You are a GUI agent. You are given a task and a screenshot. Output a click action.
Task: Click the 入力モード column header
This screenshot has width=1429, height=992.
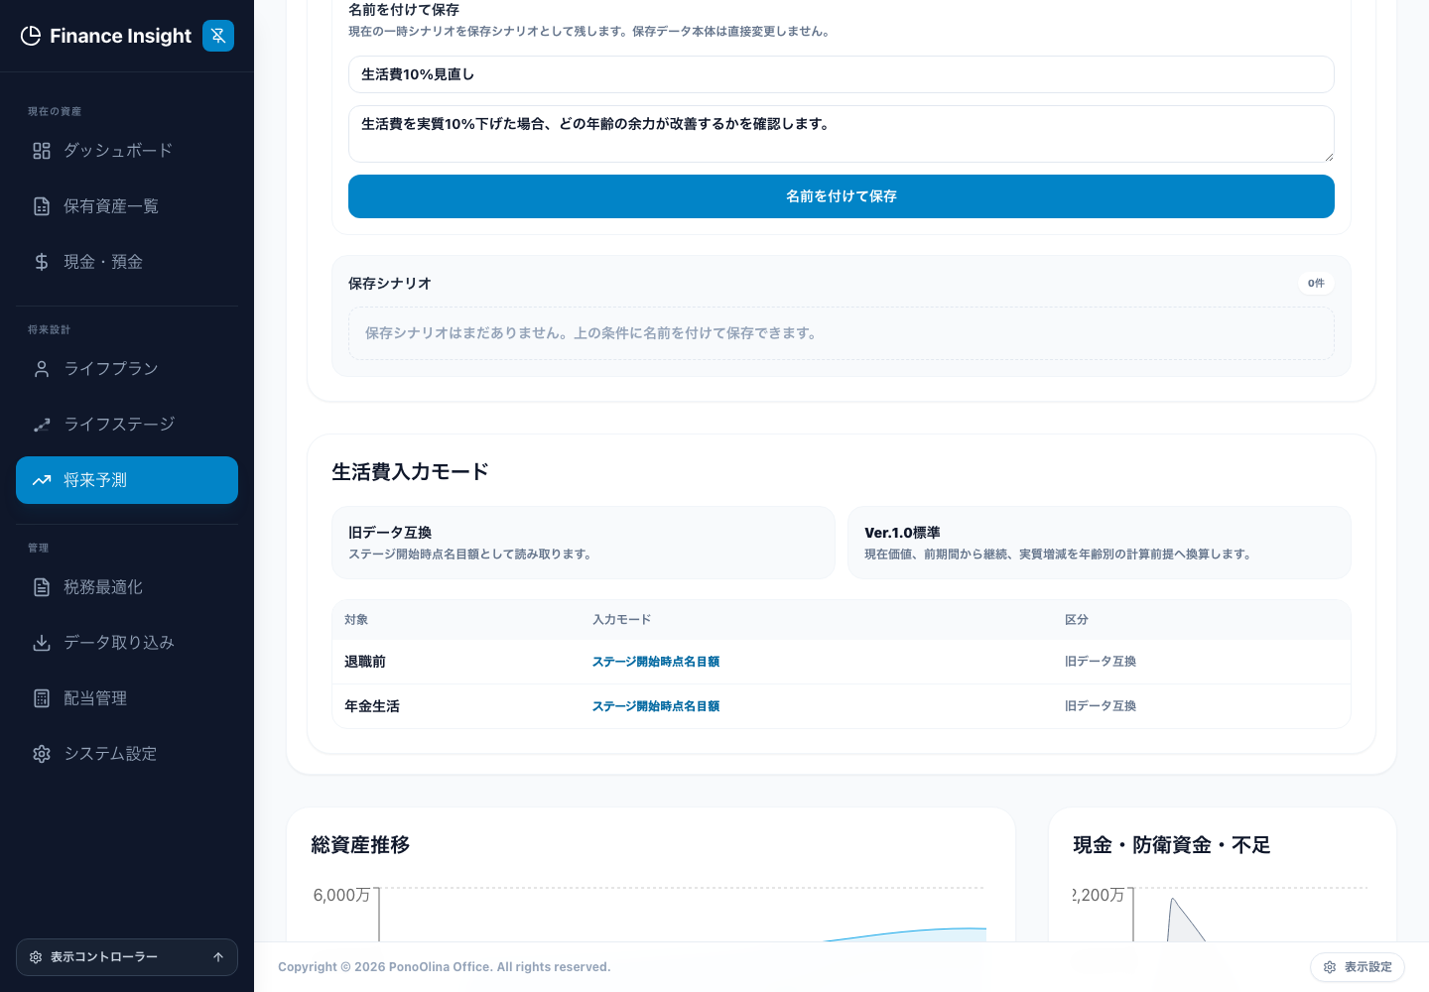coord(622,620)
